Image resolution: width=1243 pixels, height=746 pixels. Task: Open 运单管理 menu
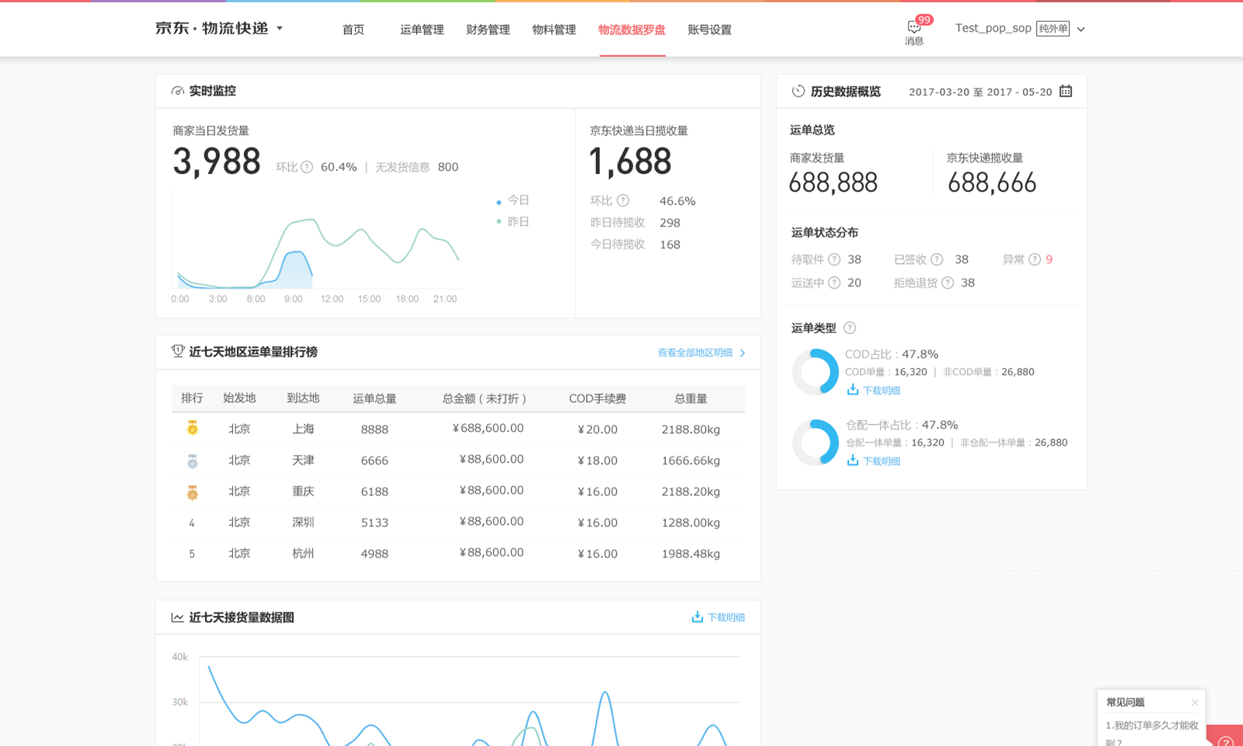[422, 29]
